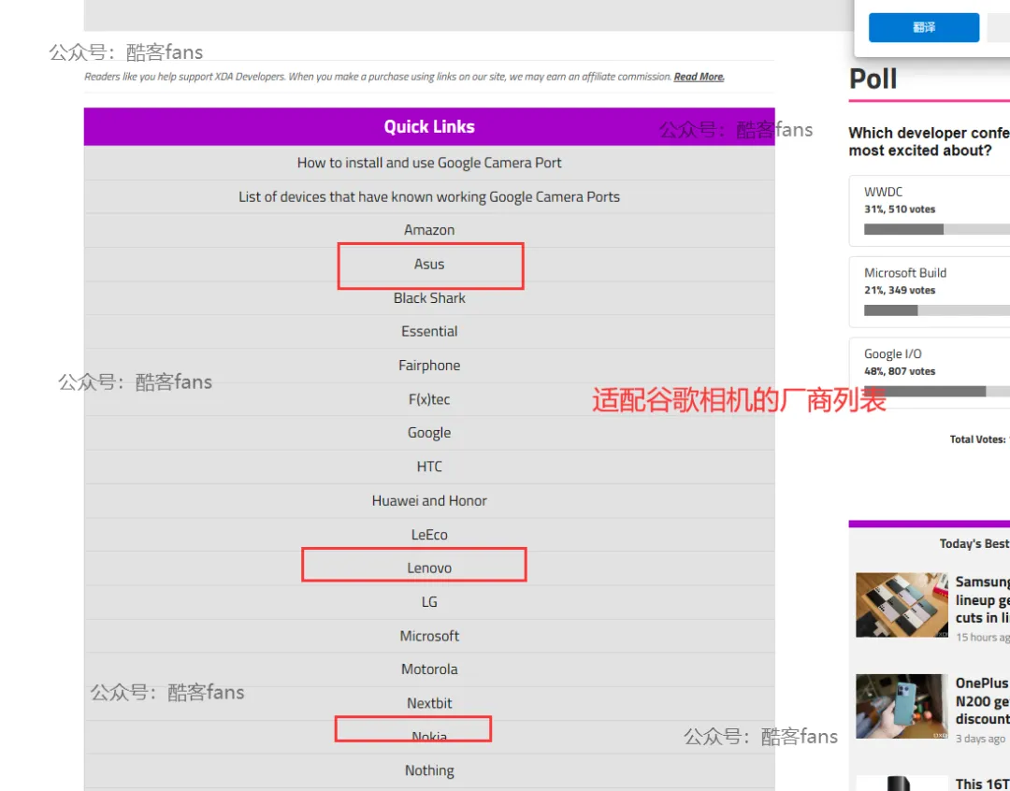Screen dimensions: 1010x791
Task: Open the affiliate notice Read More link
Action: click(x=699, y=77)
